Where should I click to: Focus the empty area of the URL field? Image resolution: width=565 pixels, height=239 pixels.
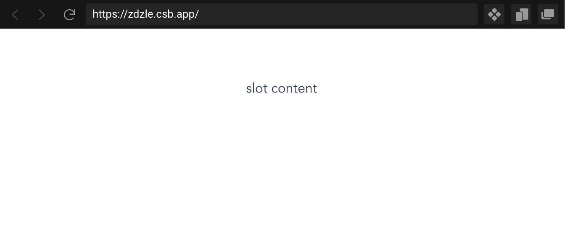point(336,14)
